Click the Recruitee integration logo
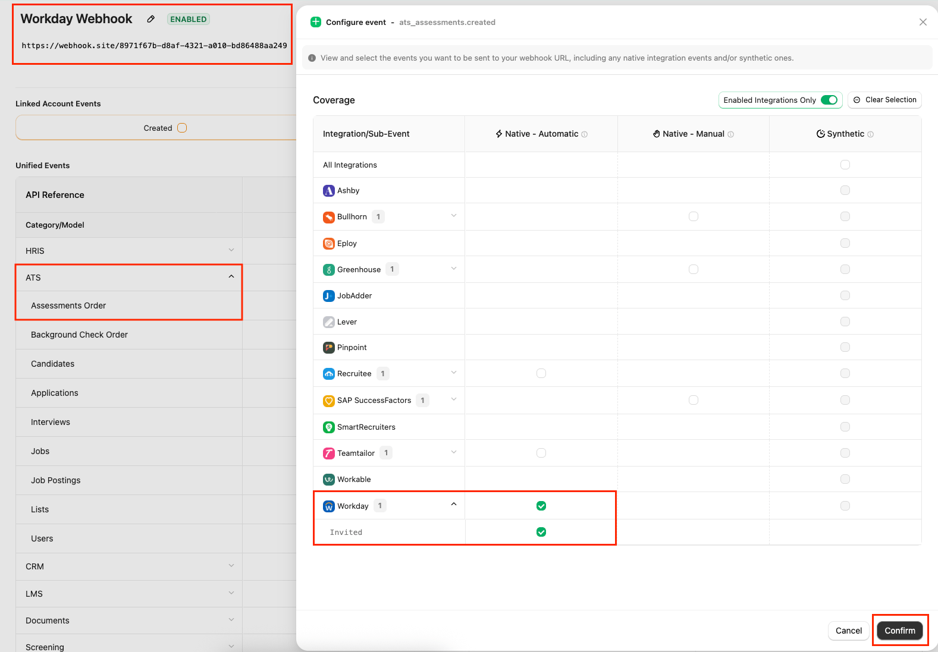Image resolution: width=938 pixels, height=652 pixels. [x=329, y=374]
